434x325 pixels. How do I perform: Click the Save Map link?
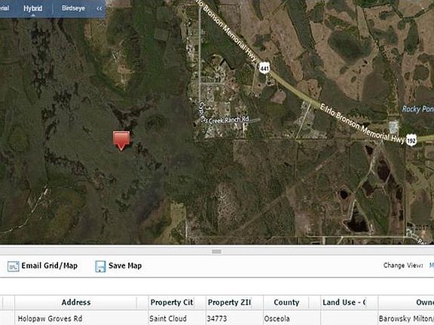(x=125, y=266)
